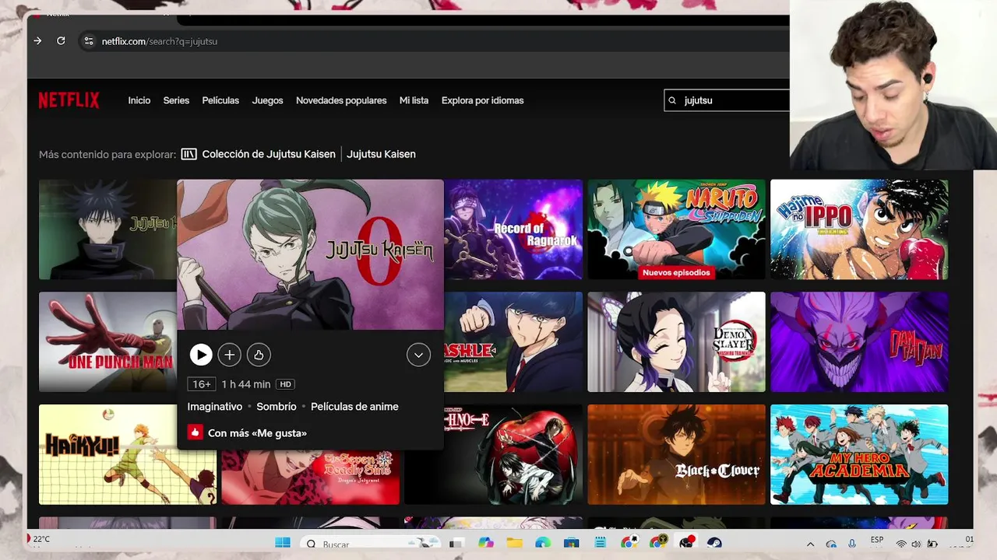Open Steam from the taskbar
The height and width of the screenshot is (560, 997).
click(715, 543)
